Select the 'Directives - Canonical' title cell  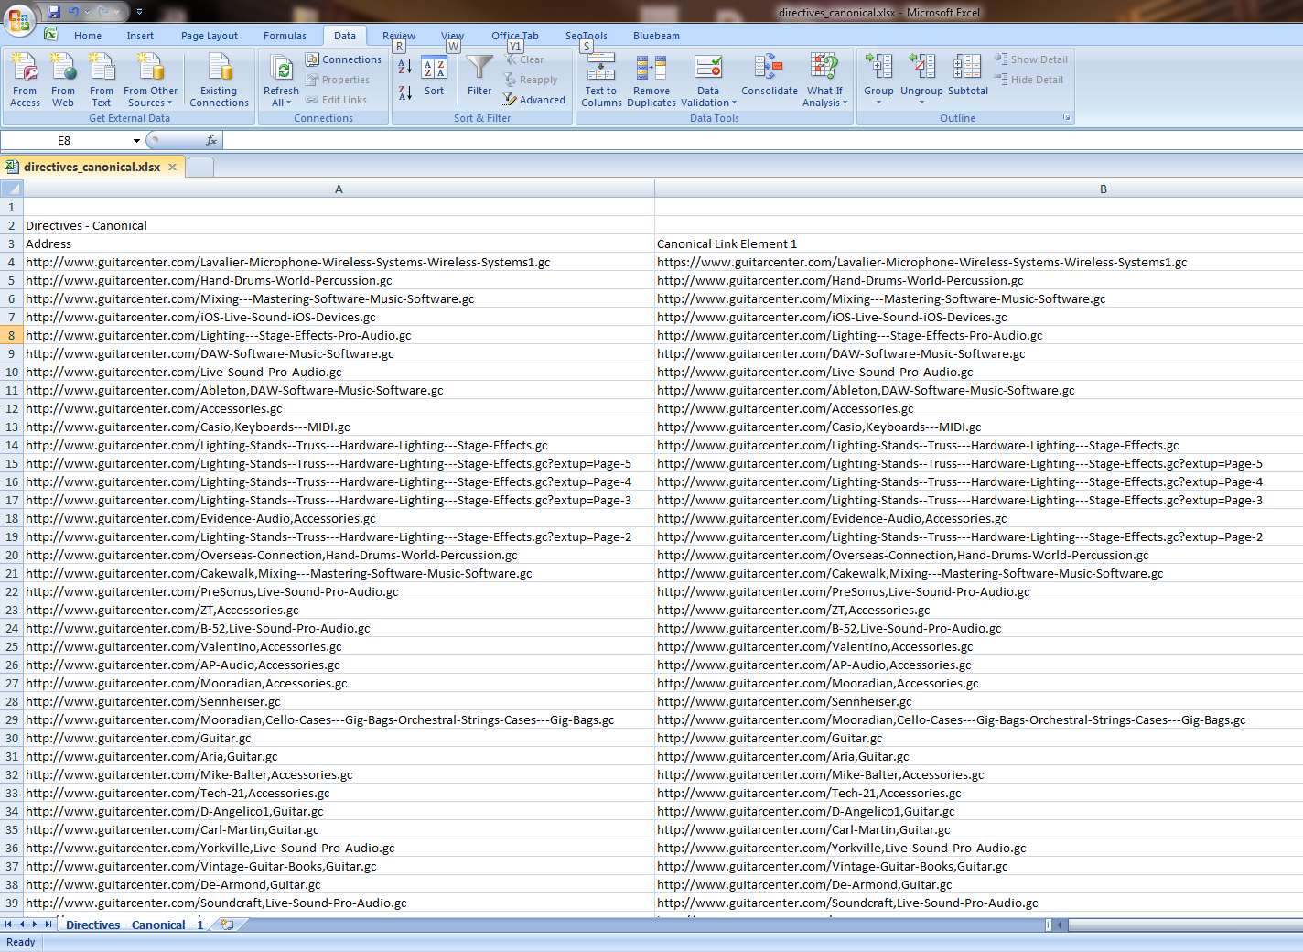click(x=339, y=225)
